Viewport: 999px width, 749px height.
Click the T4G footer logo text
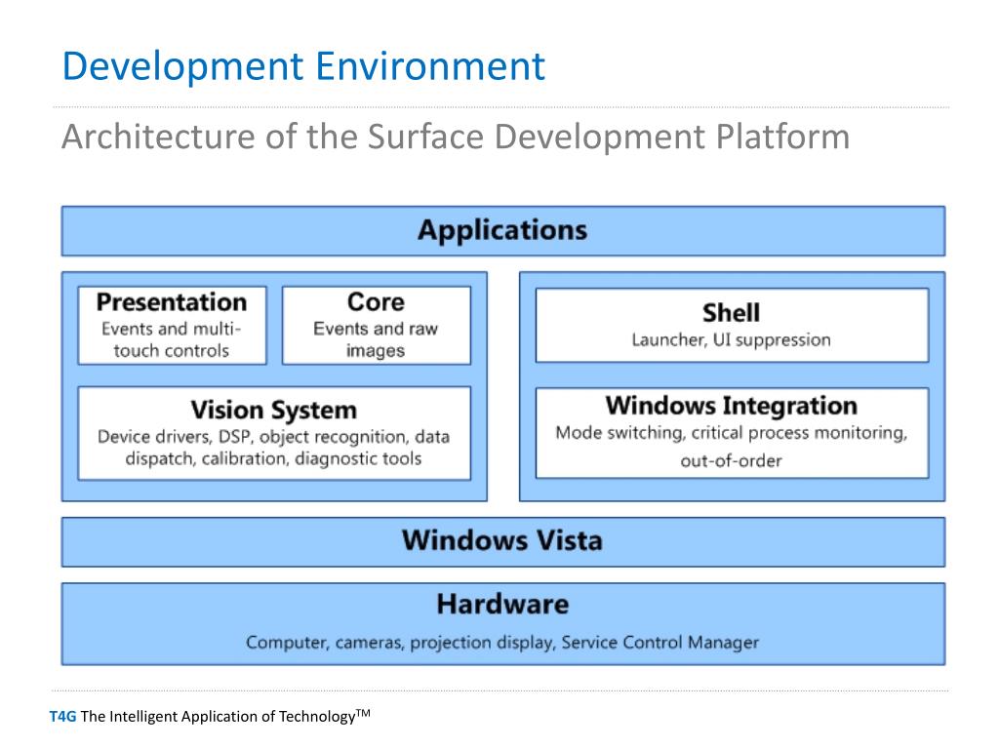pos(62,717)
